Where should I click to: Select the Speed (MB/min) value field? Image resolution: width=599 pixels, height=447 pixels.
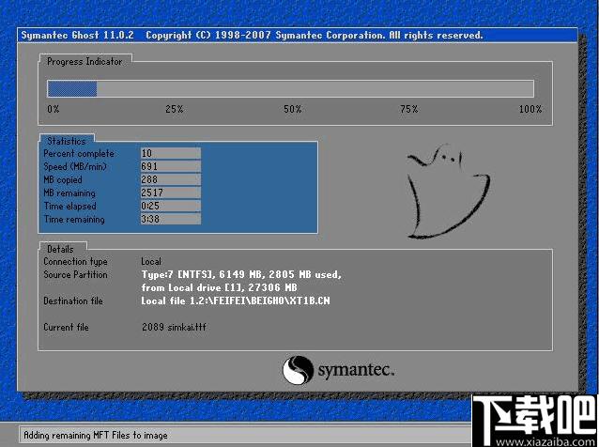click(170, 166)
